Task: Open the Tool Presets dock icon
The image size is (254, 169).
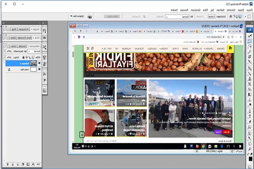Action: [45, 47]
